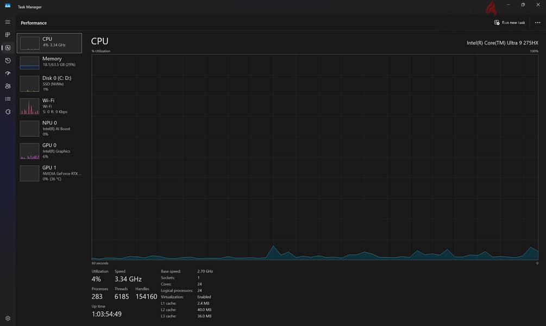Click the Base speed 2.70 GHz value

tap(205, 271)
